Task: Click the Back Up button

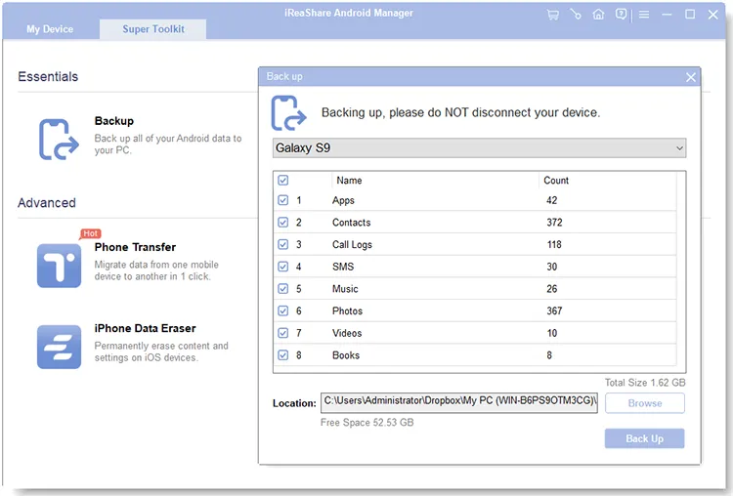Action: point(644,438)
